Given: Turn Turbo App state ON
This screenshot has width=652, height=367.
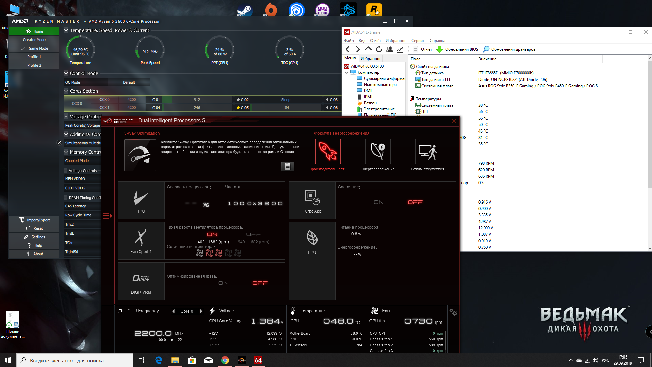Looking at the screenshot, I should (378, 202).
